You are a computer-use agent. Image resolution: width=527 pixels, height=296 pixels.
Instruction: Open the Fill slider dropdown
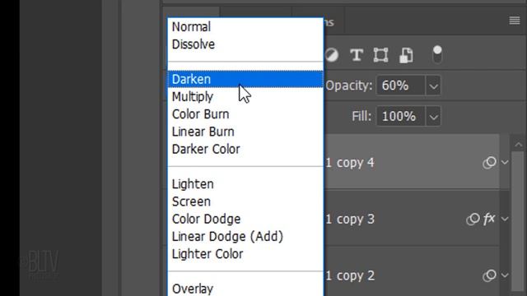coord(433,117)
